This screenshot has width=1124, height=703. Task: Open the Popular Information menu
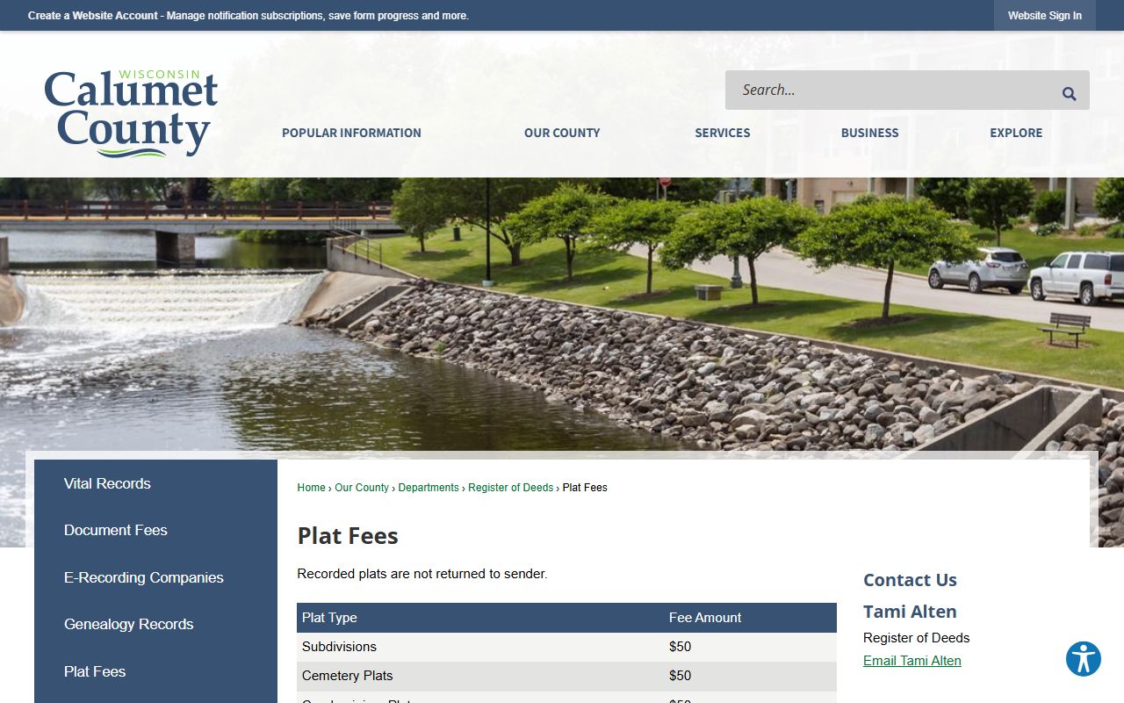(x=351, y=133)
